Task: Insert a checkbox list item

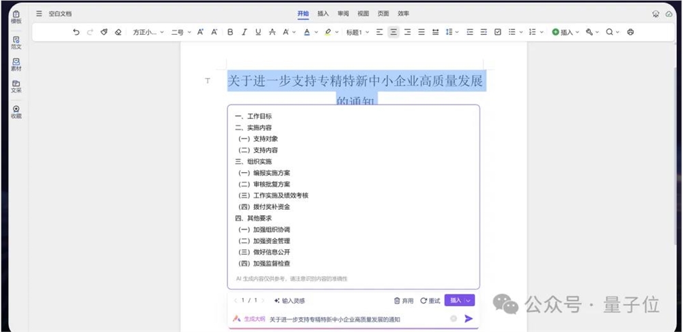Action: (498, 32)
